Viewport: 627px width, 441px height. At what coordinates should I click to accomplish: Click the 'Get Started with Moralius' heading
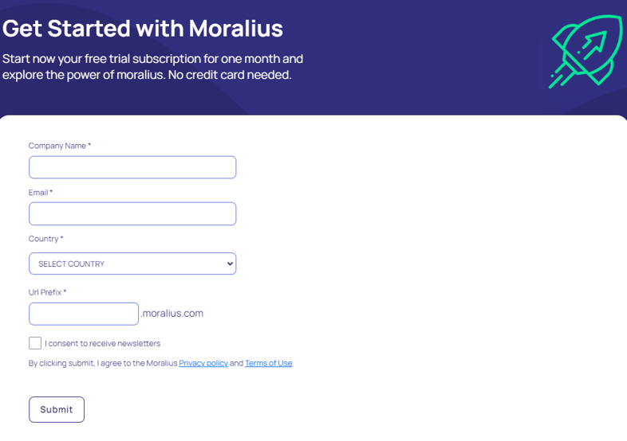pos(142,29)
